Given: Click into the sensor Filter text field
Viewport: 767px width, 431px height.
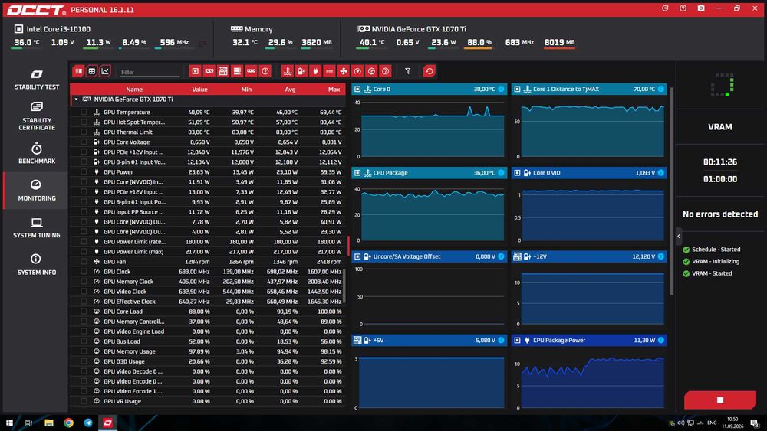Looking at the screenshot, I should click(x=150, y=72).
